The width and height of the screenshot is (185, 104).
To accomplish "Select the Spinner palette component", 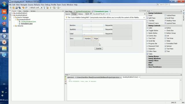I will click(168, 46).
